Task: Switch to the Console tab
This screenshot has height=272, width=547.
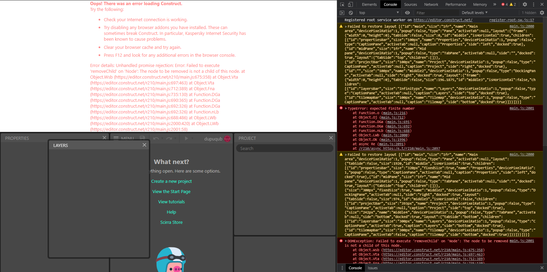Action: coord(390,4)
